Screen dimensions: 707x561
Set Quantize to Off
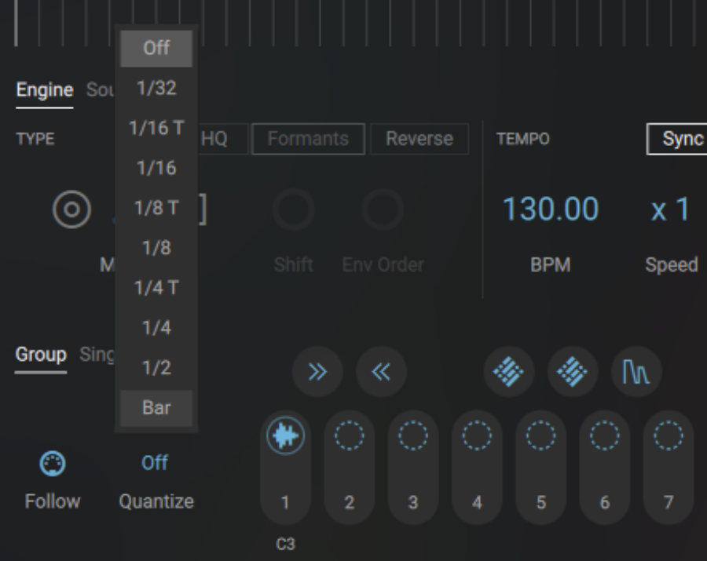tap(156, 48)
